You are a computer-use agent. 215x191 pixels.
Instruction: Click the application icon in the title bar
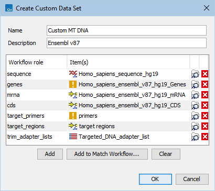[x=9, y=8]
